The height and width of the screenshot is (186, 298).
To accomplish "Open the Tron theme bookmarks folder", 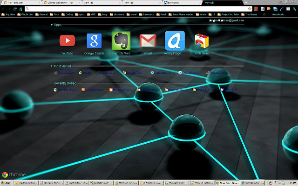I will (x=249, y=14).
